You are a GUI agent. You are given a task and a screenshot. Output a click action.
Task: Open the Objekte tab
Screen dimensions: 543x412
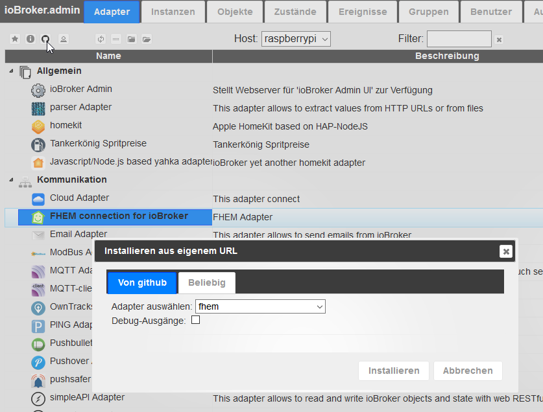pos(235,12)
